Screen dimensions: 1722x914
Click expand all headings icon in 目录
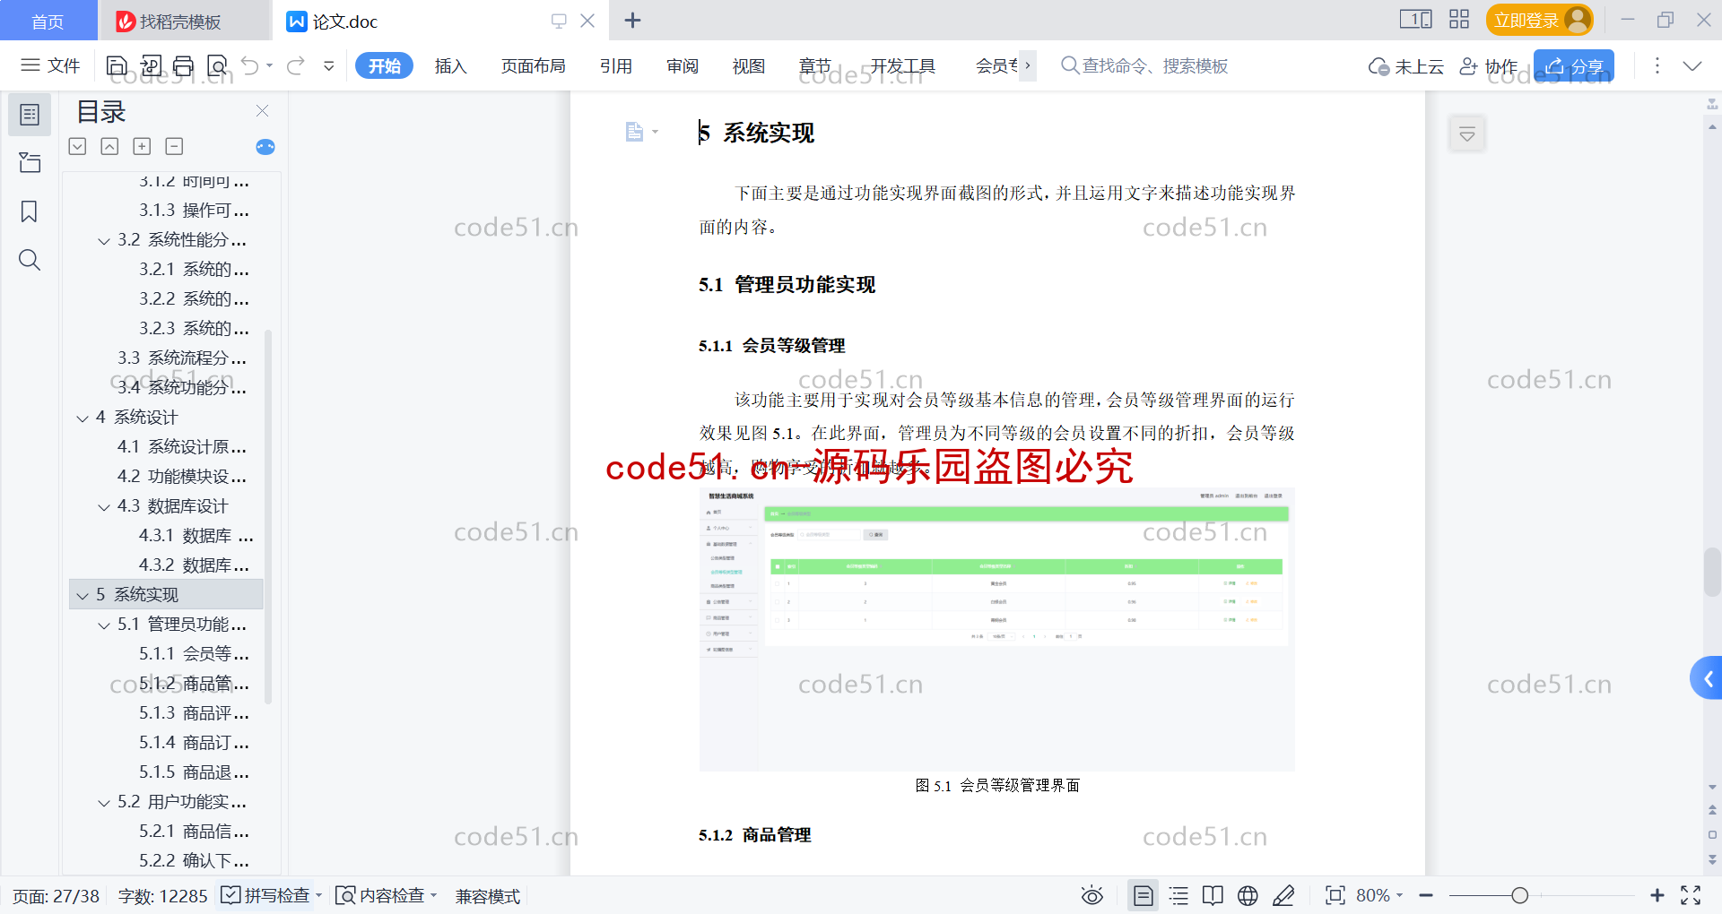(77, 146)
